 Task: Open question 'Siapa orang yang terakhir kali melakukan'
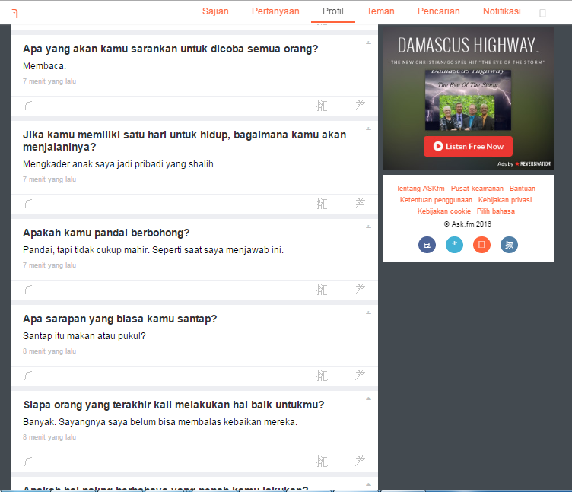[173, 405]
